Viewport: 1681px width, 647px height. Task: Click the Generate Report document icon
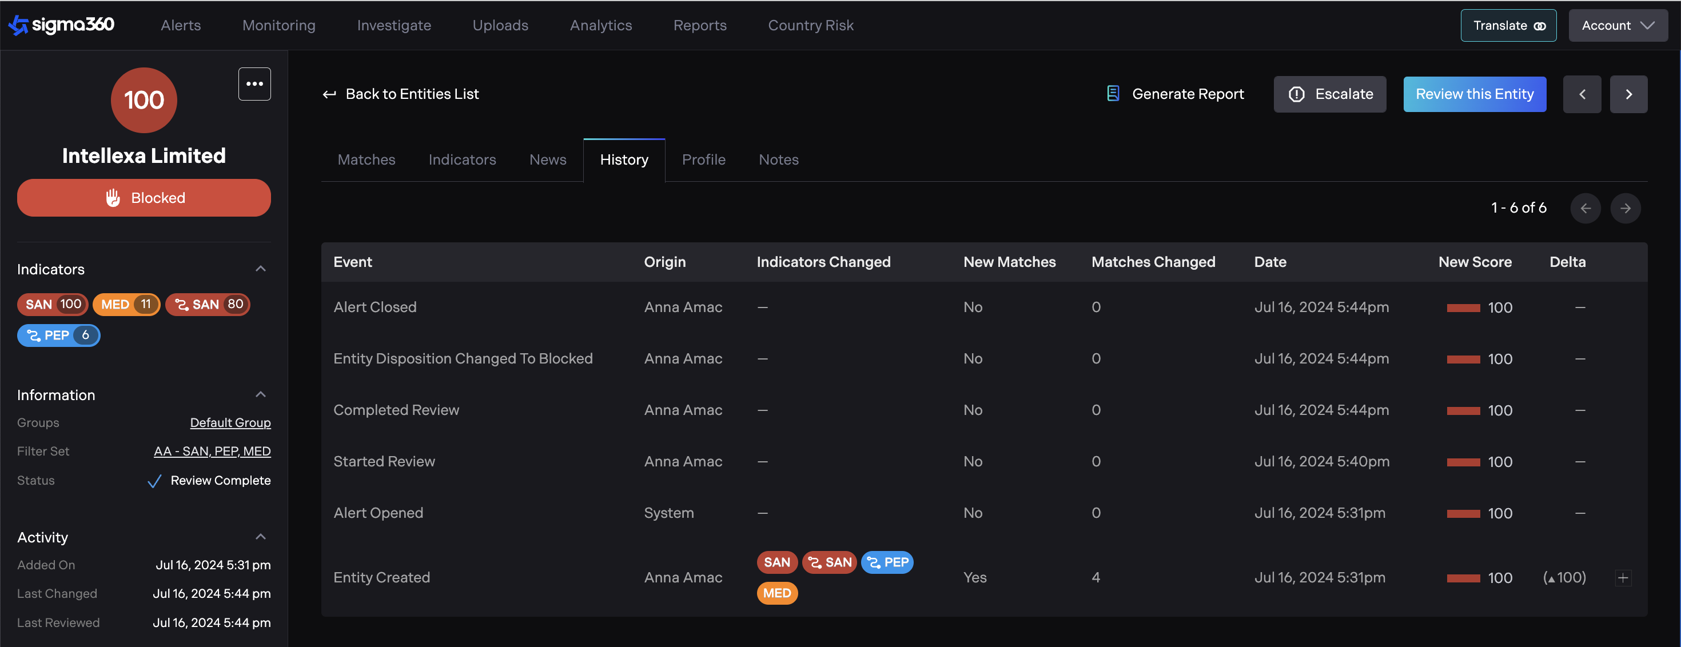click(1113, 94)
